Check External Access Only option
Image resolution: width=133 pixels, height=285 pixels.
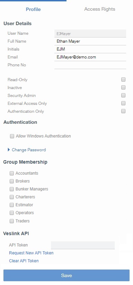123,103
